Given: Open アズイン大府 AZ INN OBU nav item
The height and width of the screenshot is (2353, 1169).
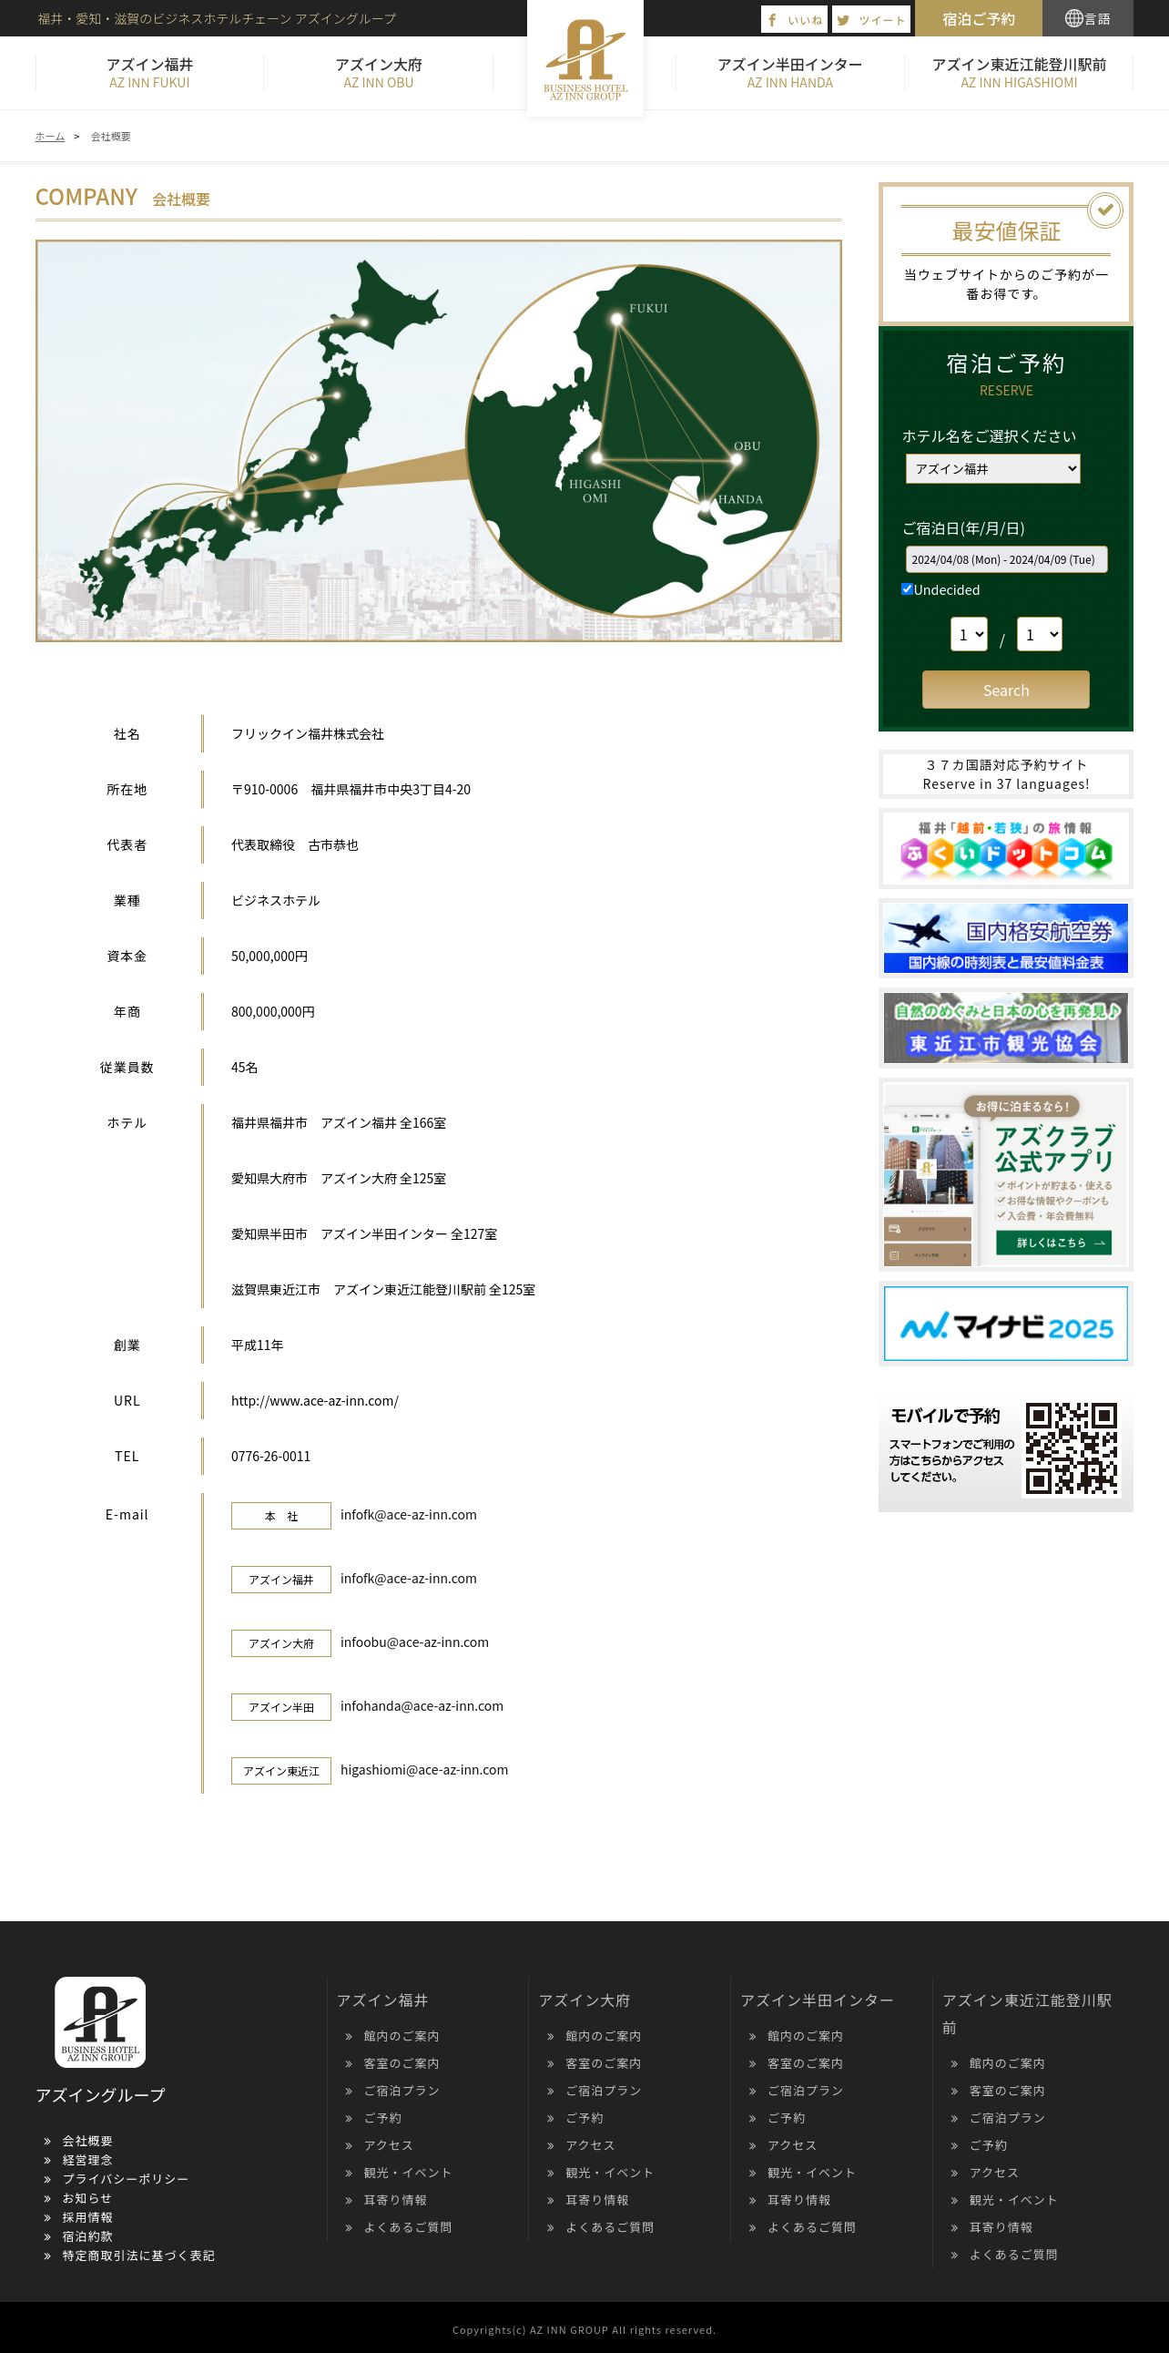Looking at the screenshot, I should pyautogui.click(x=379, y=73).
